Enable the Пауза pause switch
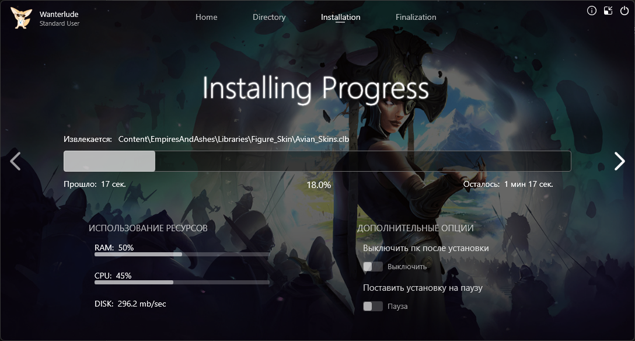Viewport: 635px width, 341px height. tap(373, 307)
